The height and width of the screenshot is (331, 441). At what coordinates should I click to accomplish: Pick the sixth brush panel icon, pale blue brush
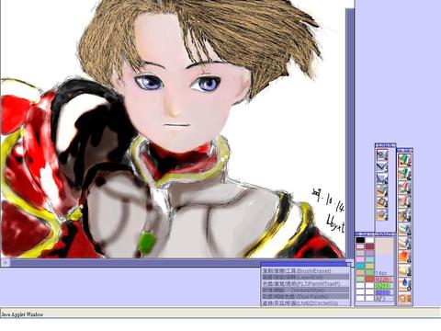click(x=405, y=229)
